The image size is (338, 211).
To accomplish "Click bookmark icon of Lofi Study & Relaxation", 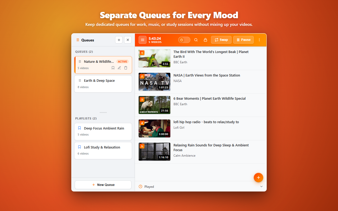I will tap(79, 147).
